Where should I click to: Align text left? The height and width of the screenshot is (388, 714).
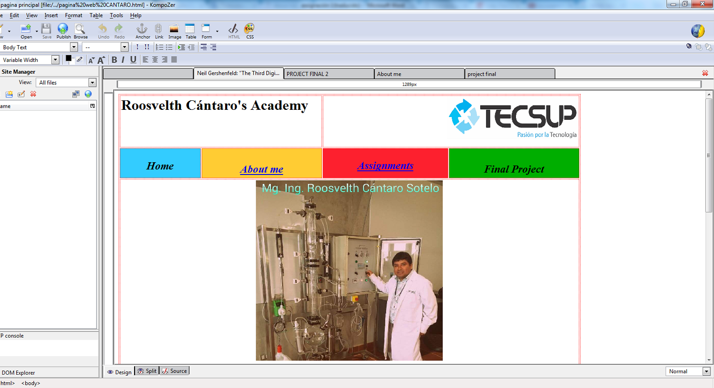tap(146, 59)
